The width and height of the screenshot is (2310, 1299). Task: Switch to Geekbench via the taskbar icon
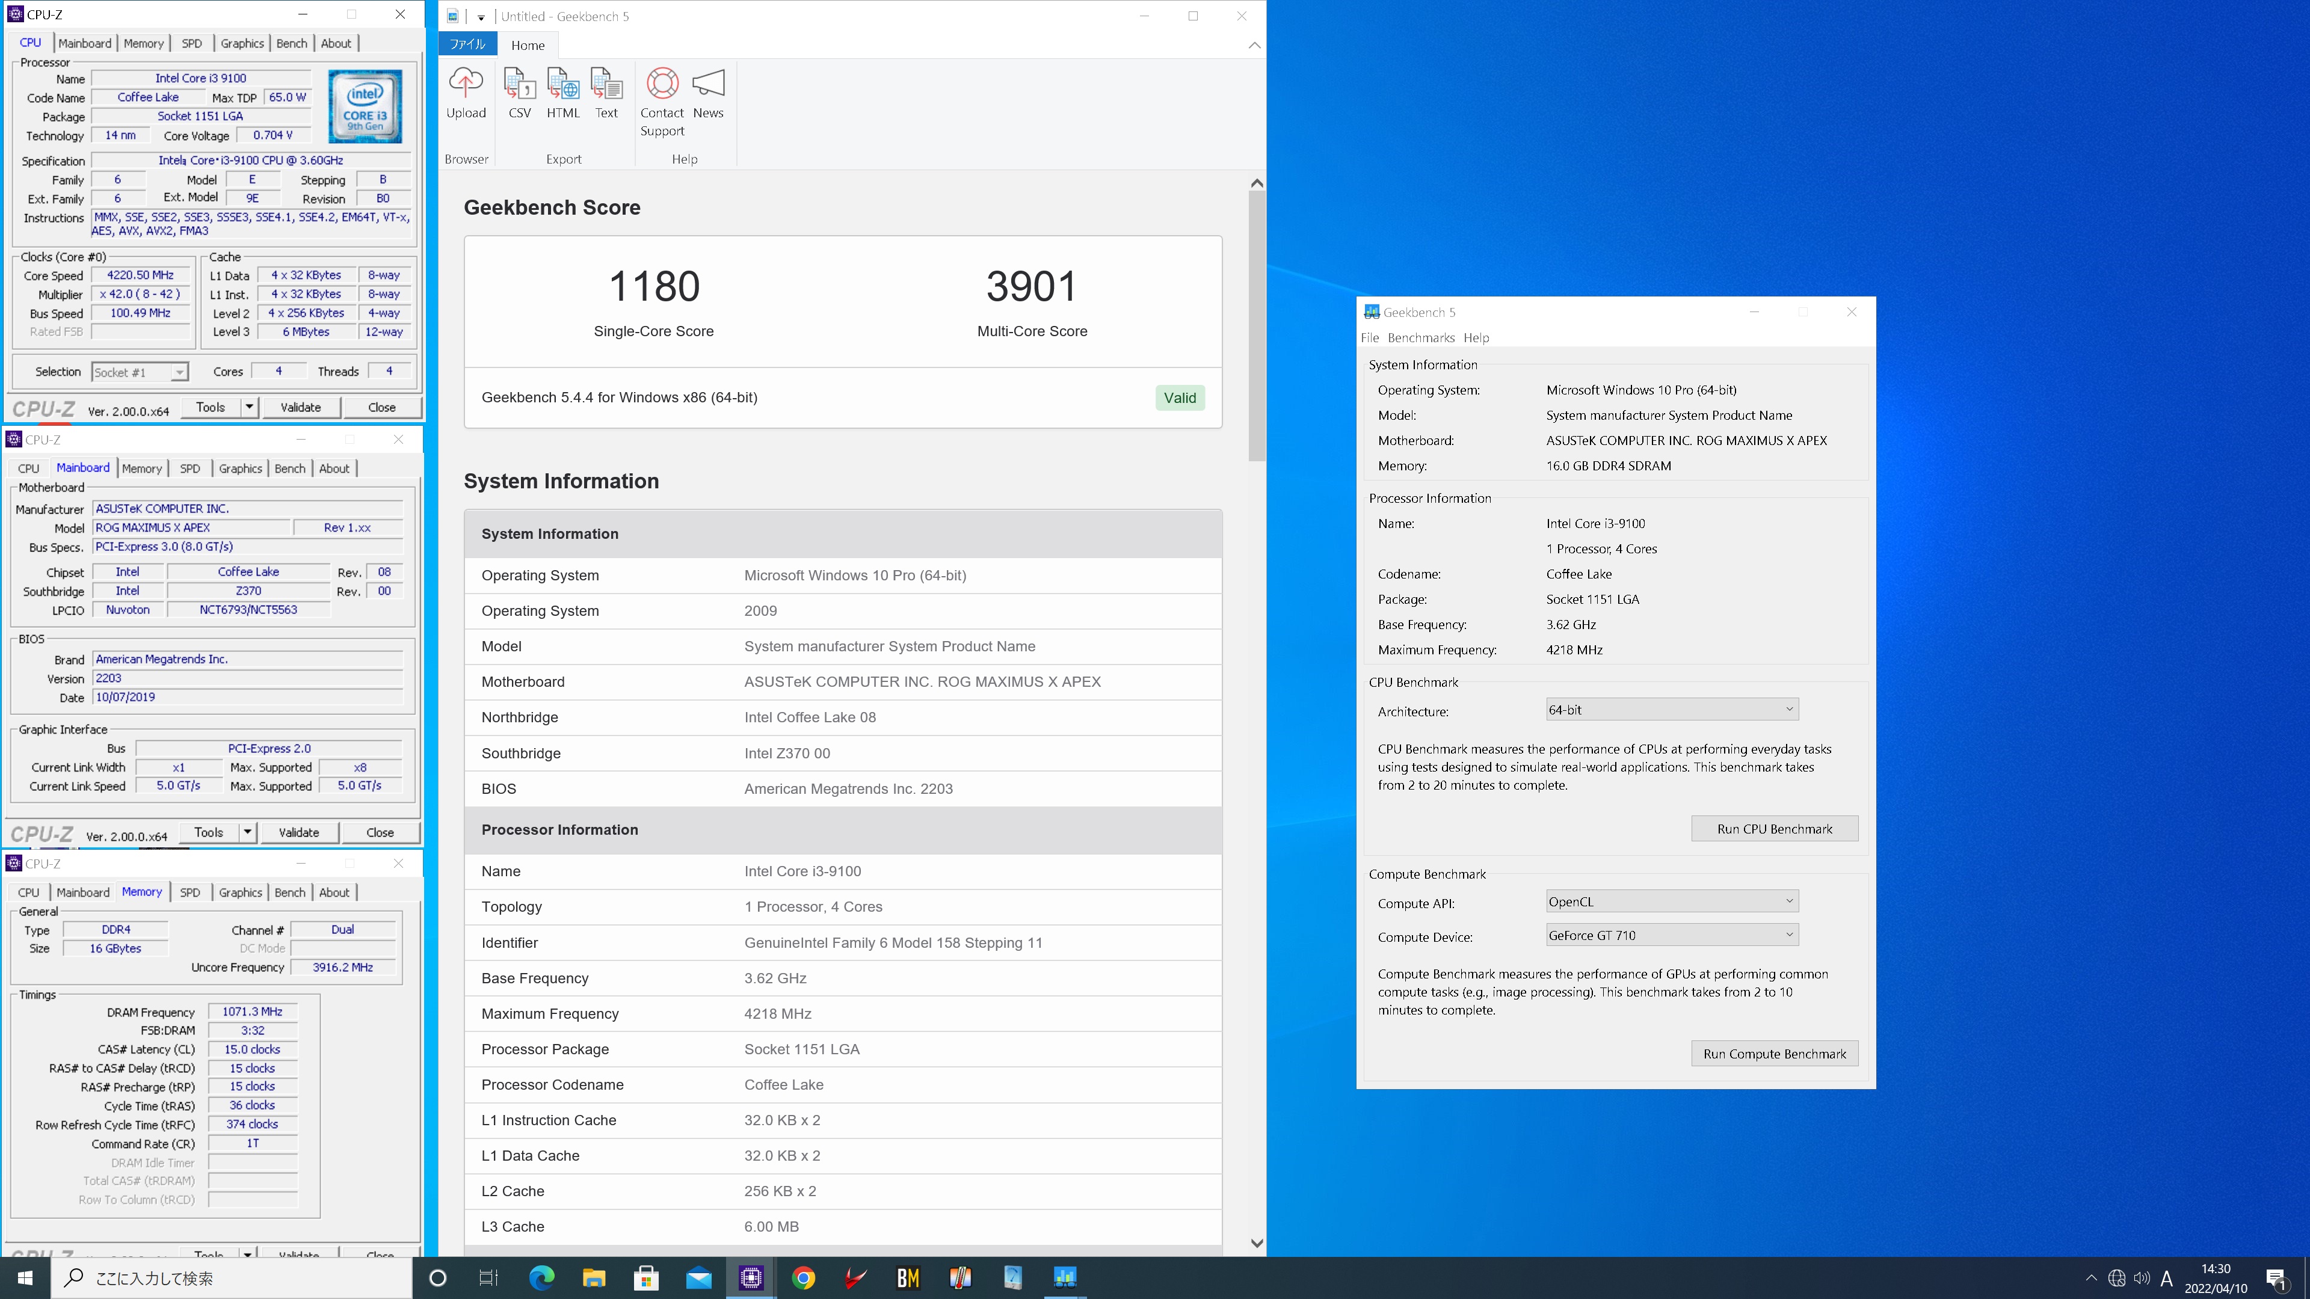click(x=1064, y=1277)
